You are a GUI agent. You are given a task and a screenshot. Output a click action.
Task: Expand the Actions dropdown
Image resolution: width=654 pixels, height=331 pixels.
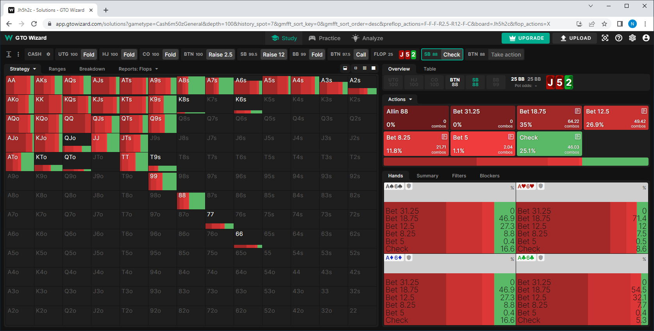pos(400,99)
